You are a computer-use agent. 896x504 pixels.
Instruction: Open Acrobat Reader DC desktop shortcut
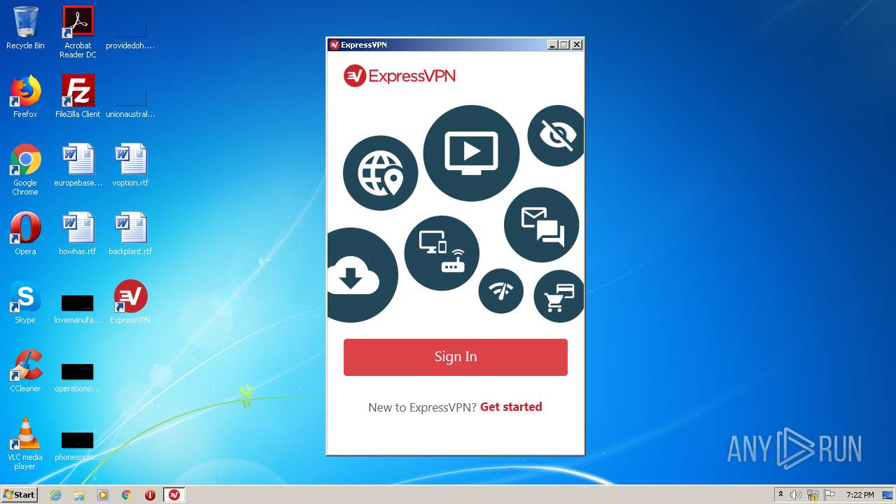[78, 32]
